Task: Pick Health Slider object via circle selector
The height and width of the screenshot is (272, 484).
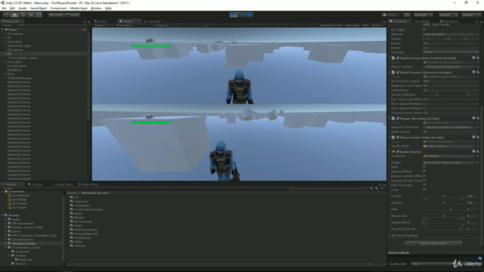Action: coord(477,146)
